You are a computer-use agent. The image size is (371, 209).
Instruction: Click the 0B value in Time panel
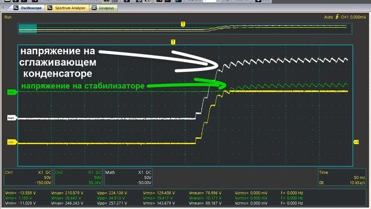[321, 183]
